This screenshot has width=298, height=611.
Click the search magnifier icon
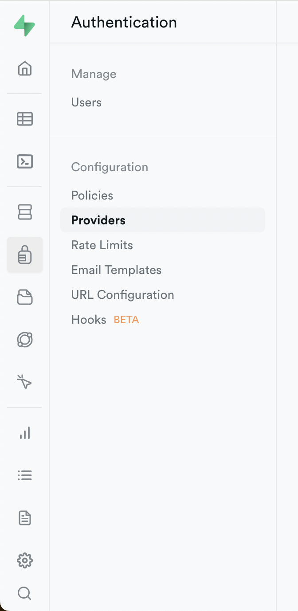pyautogui.click(x=24, y=593)
